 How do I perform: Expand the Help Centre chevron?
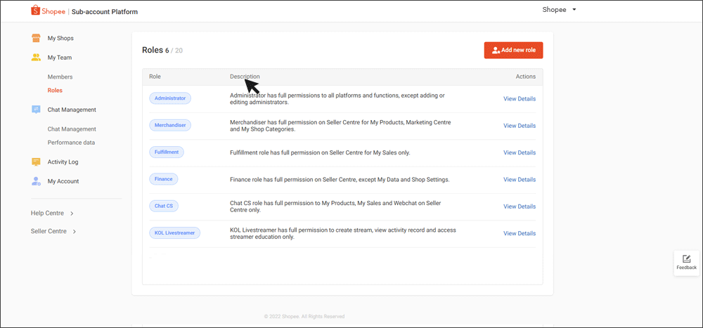[72, 214]
